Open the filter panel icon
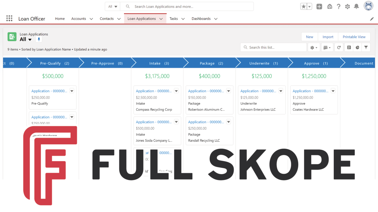378x212 pixels. [365, 47]
